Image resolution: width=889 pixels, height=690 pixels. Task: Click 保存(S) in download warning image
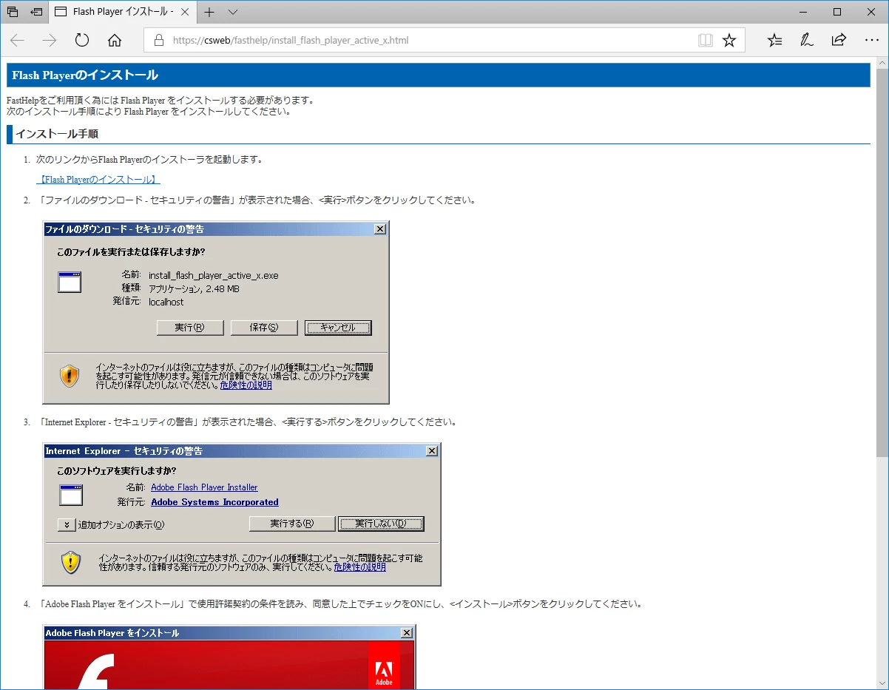264,328
